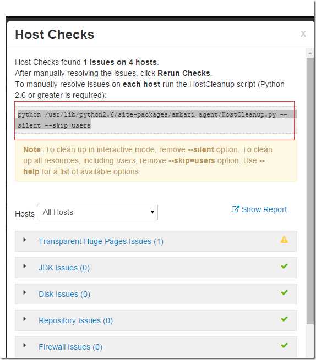Viewport: 316px width, 360px height.
Task: Click inside the HostCleanup command text box
Action: click(156, 120)
